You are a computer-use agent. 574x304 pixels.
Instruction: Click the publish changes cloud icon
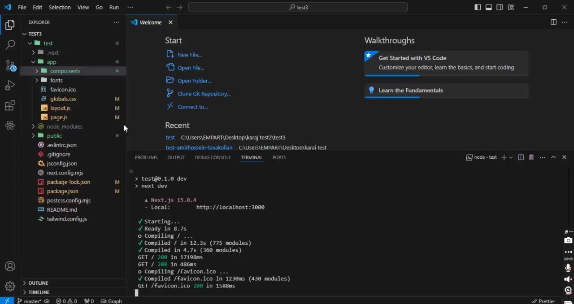coord(47,301)
